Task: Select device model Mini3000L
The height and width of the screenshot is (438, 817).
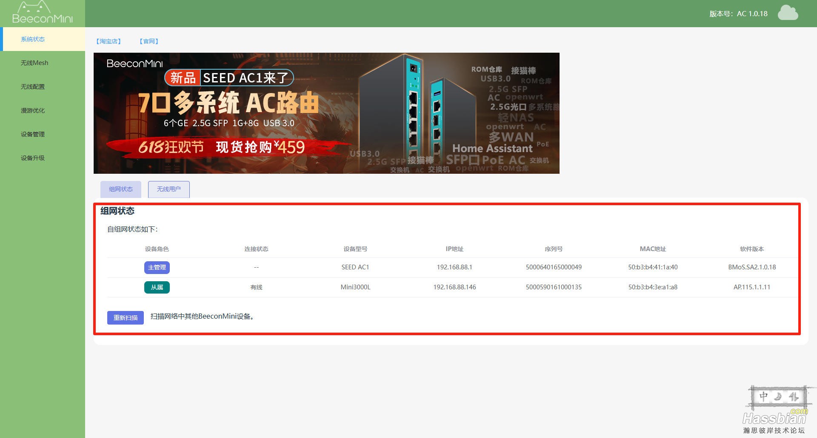Action: click(355, 287)
